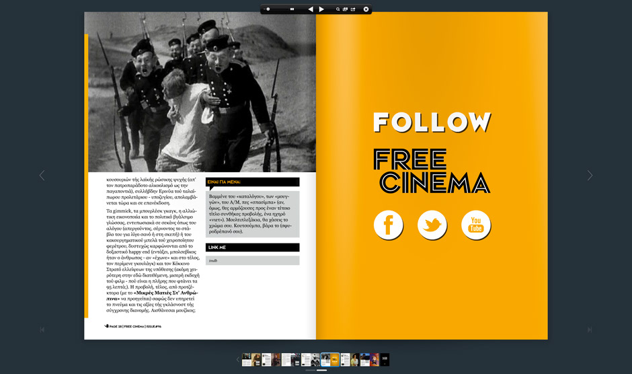Flip to previous spread with left chevron arrow
Viewport: 632px width, 374px height.
(x=42, y=175)
